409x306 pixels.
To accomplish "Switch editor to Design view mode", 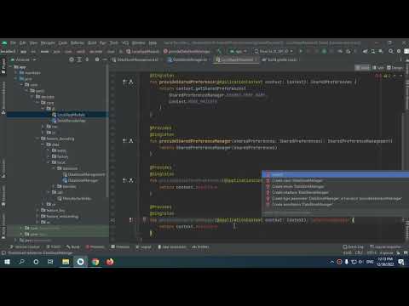I will [x=395, y=68].
